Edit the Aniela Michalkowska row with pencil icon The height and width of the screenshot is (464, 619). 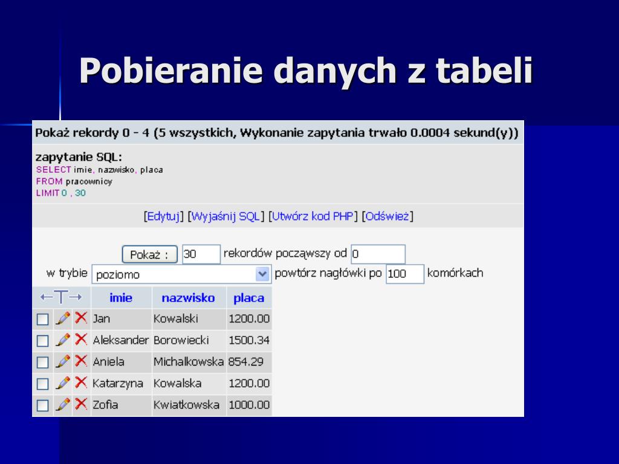pyautogui.click(x=63, y=361)
